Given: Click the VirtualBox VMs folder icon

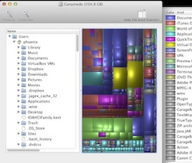Looking at the screenshot, I should (x=24, y=63).
